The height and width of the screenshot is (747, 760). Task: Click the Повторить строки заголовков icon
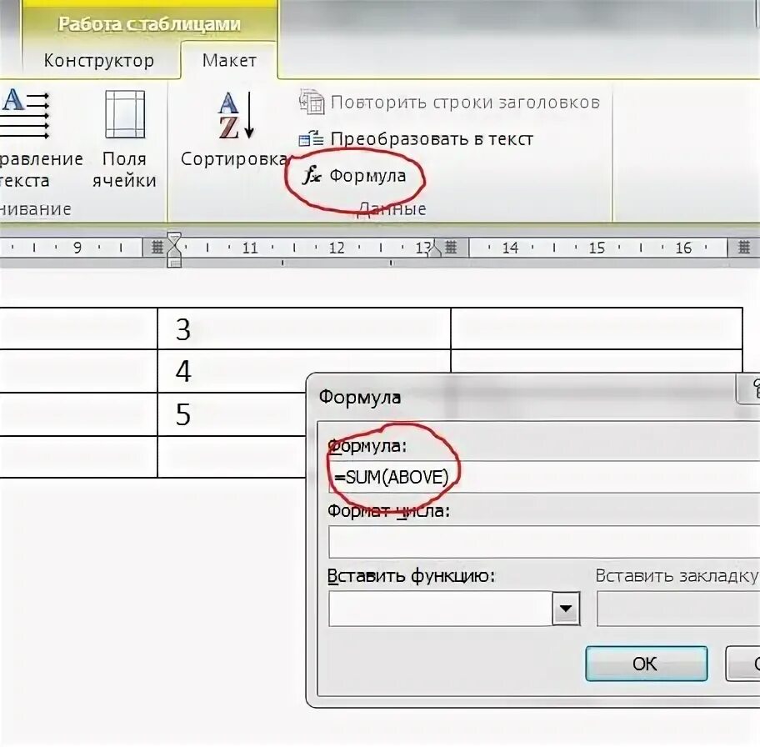tap(312, 102)
